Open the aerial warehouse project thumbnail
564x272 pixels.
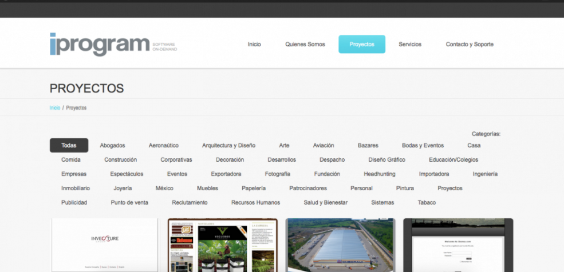340,245
